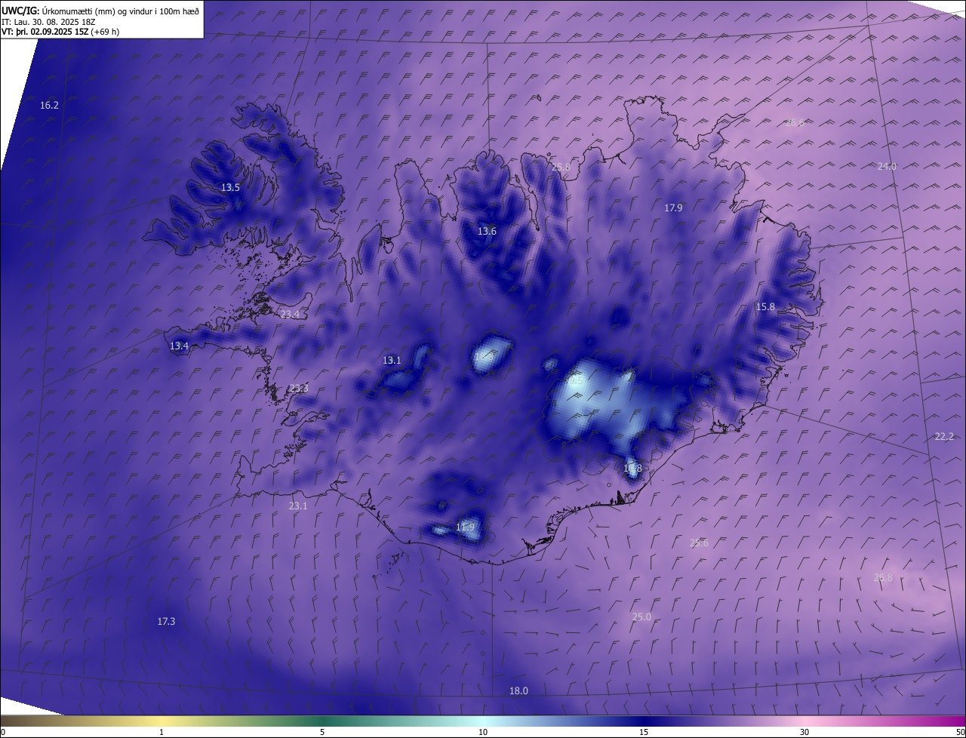Click the 15.8 value in the Eastfjords

[x=765, y=307]
